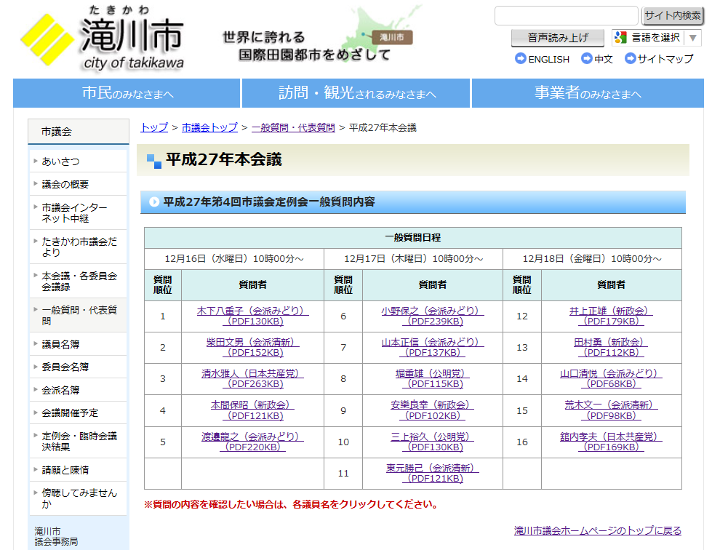Click the 滝川市議会ホームページのトップに戻る link
The image size is (728, 550).
coord(597,530)
